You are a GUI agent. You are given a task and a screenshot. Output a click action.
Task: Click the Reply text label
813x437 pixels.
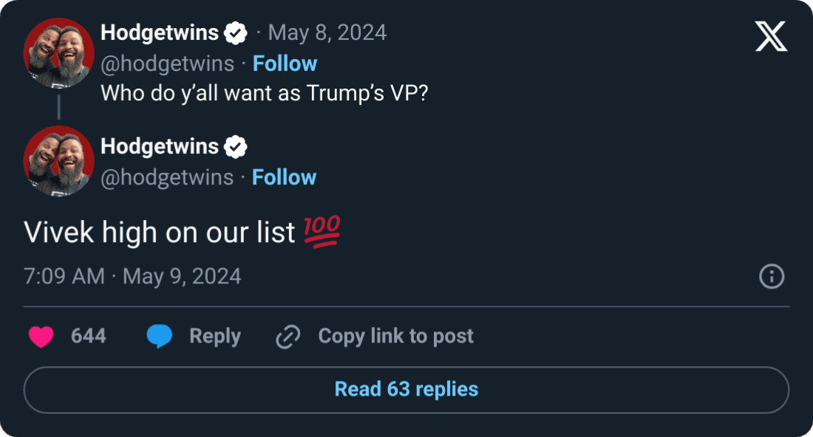pos(215,337)
